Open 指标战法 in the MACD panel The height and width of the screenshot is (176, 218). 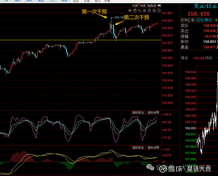click(x=138, y=147)
